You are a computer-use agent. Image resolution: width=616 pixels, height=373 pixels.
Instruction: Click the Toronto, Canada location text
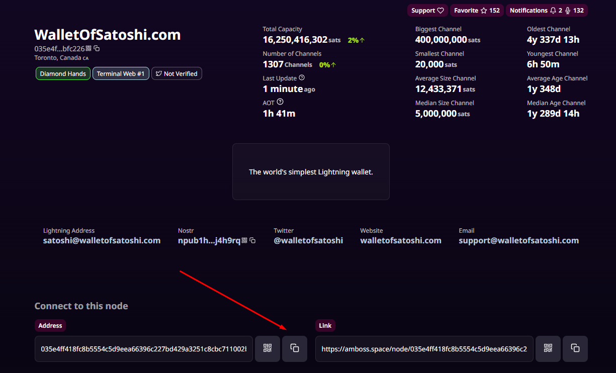[61, 58]
